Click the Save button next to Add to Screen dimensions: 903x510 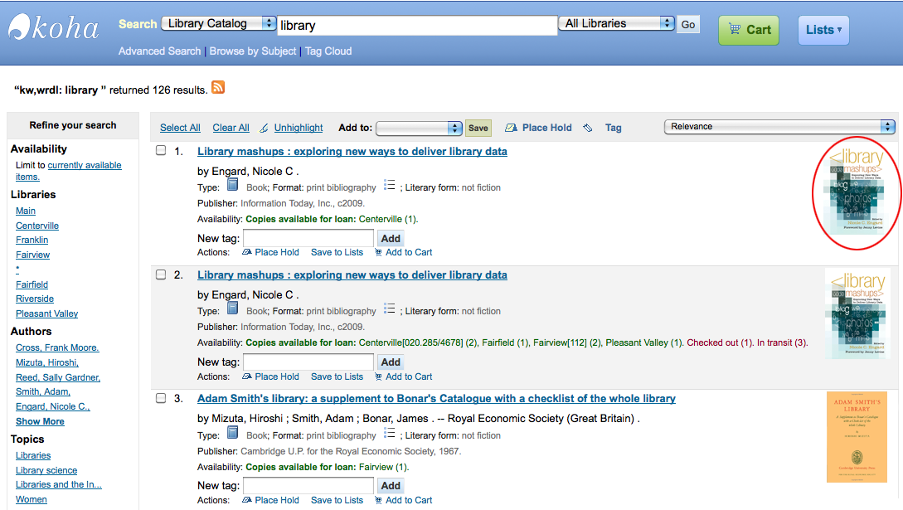[478, 128]
